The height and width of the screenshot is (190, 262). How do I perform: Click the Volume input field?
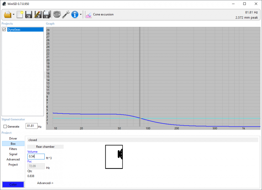[36, 157]
